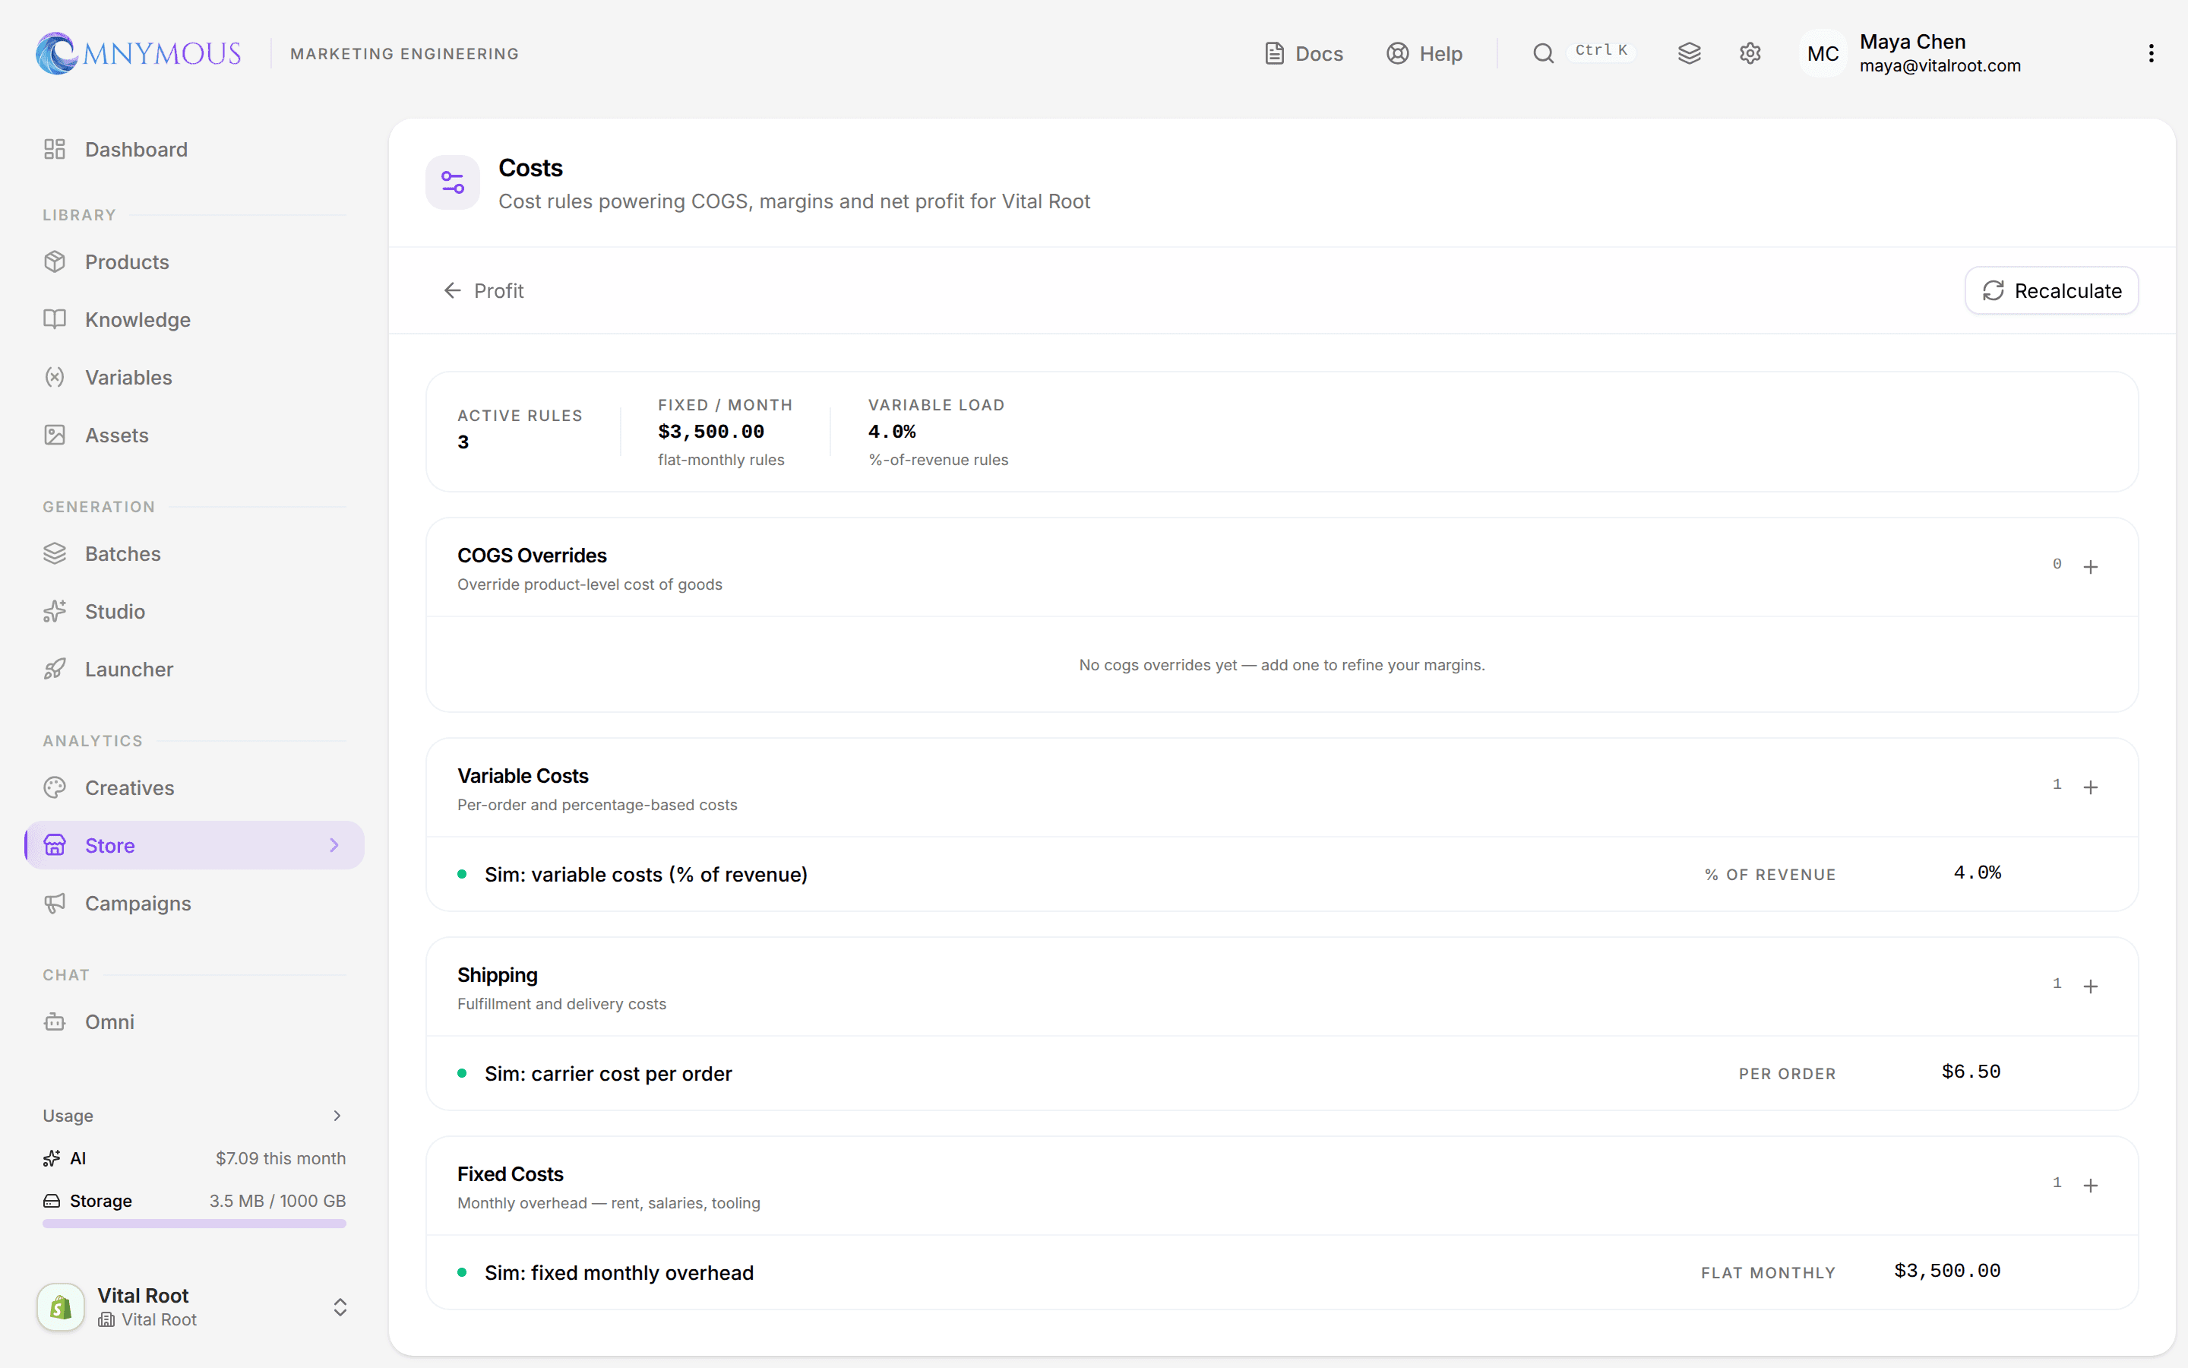The height and width of the screenshot is (1368, 2188).
Task: Click the Batches layers icon
Action: [x=55, y=554]
